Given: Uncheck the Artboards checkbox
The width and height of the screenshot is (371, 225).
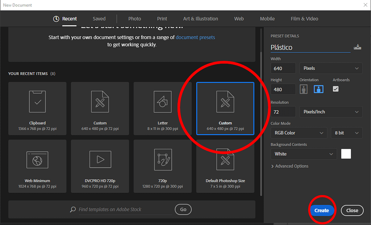Looking at the screenshot, I should click(335, 89).
